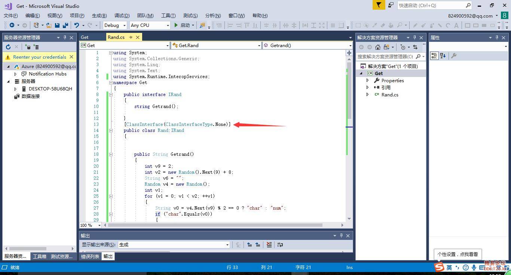
Task: Click Connect to Database icon in Server Explorer
Action: coord(28,47)
